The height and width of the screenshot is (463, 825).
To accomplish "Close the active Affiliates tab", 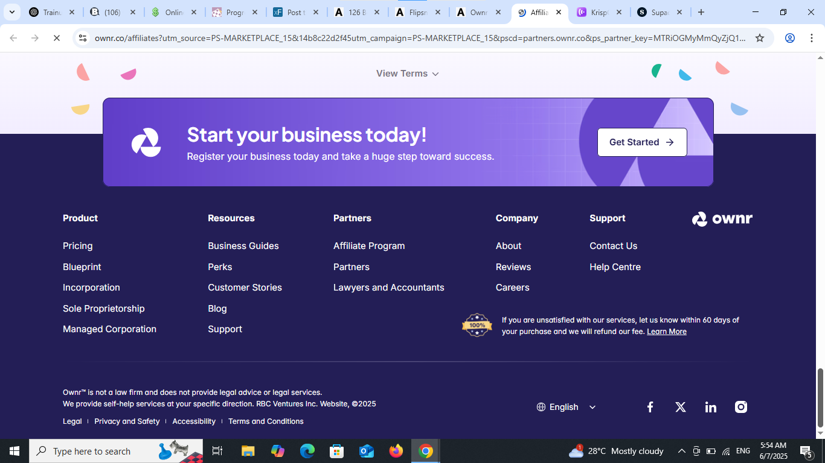I will [x=559, y=12].
